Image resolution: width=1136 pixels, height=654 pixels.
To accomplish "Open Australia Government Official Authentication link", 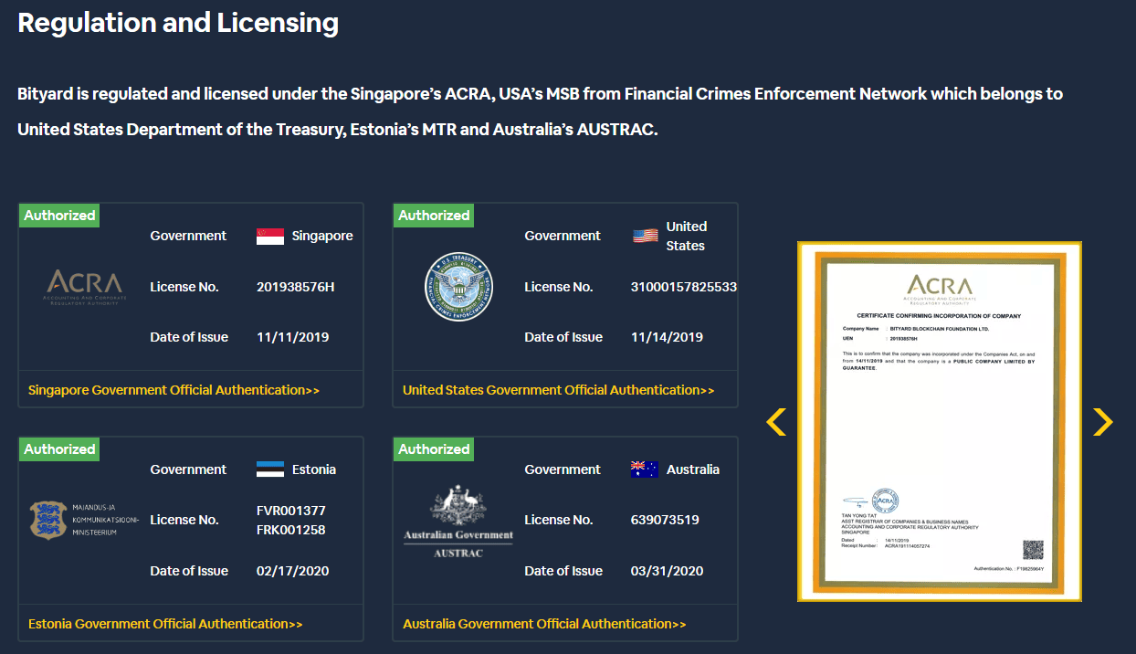I will [544, 624].
